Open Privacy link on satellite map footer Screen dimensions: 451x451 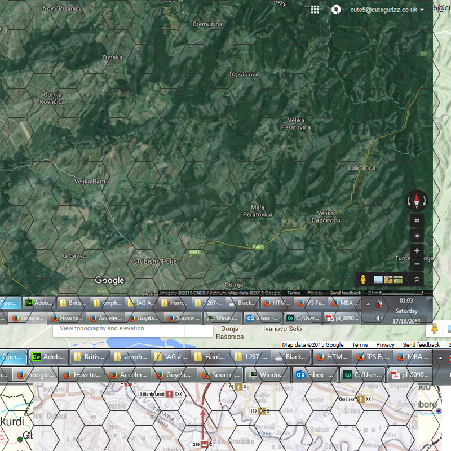pyautogui.click(x=315, y=293)
